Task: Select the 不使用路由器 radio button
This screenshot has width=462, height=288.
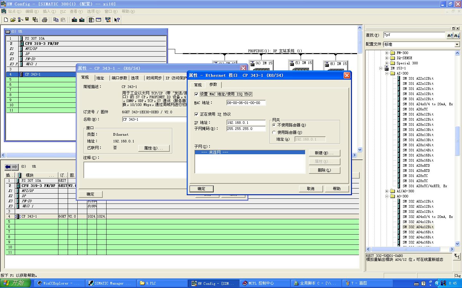Action: [x=274, y=125]
